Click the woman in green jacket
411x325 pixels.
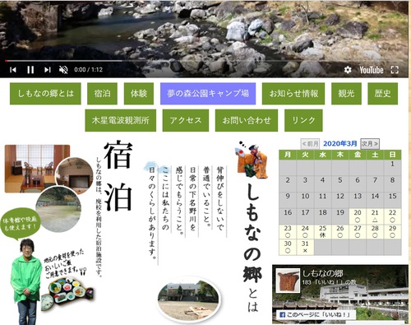point(26,282)
